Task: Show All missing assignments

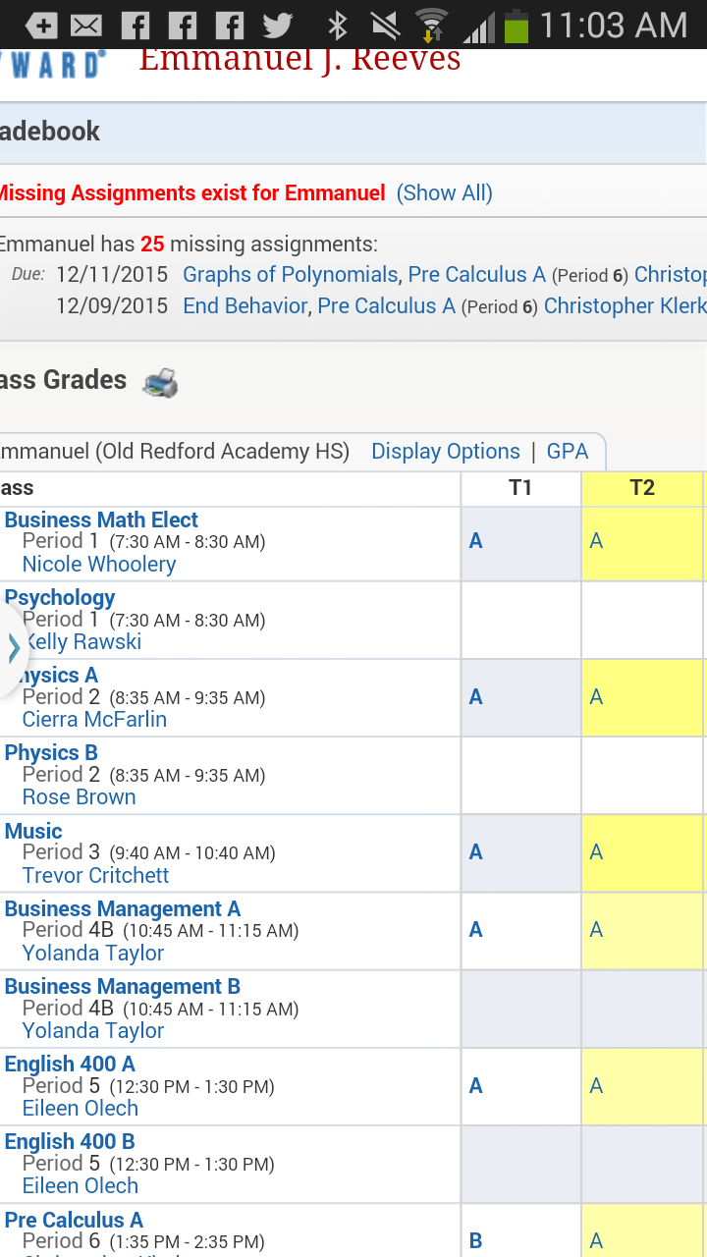Action: 445,192
